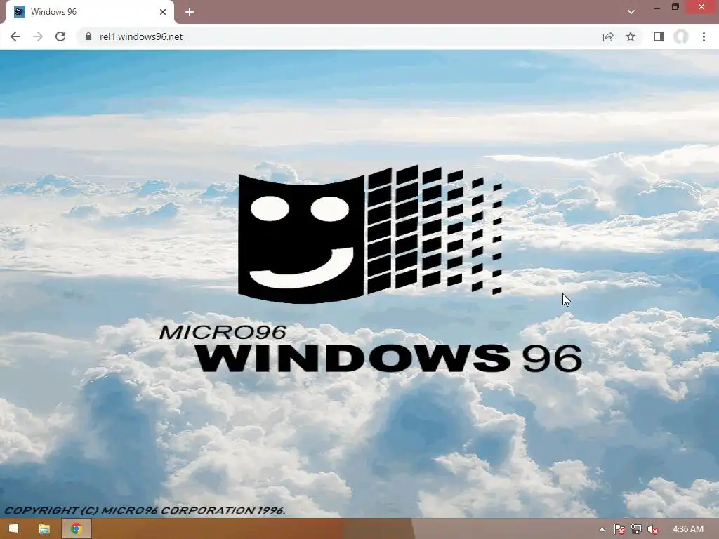
Task: View site info via the lock icon
Action: pyautogui.click(x=88, y=36)
